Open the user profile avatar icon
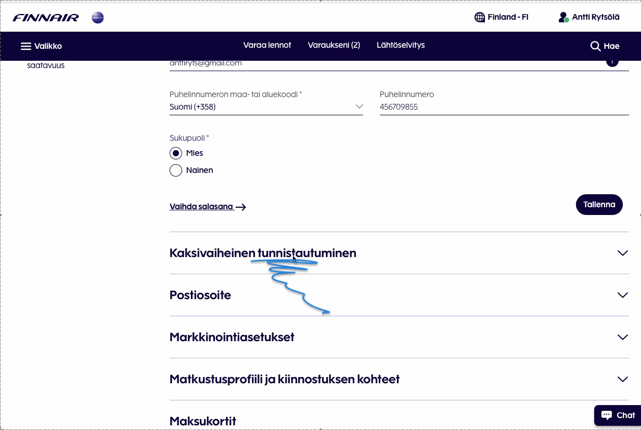The image size is (641, 430). [x=563, y=17]
